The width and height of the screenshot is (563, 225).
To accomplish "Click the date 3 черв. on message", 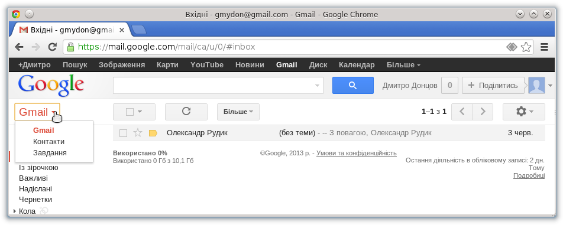I will pos(520,133).
